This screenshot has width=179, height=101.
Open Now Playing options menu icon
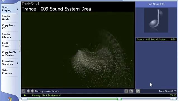click(x=23, y=91)
